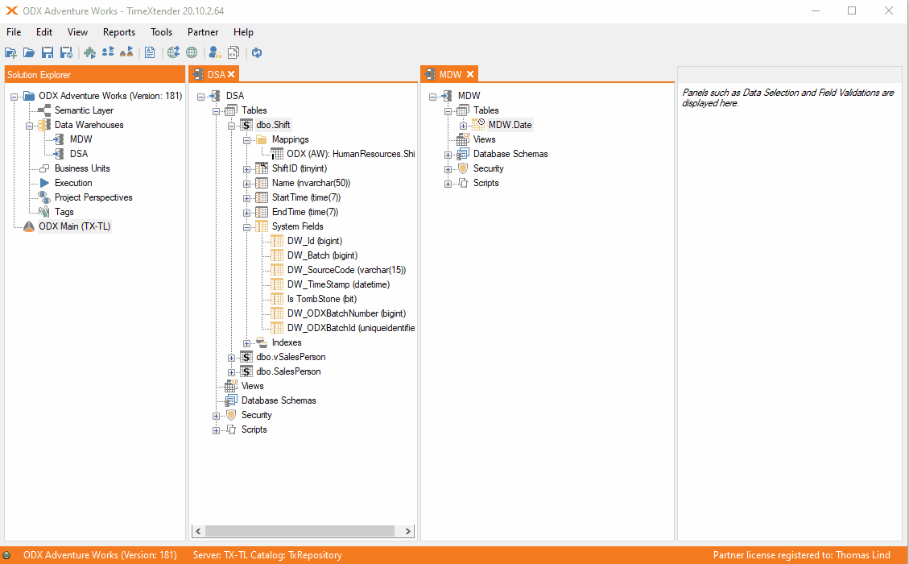Open the View menu

pyautogui.click(x=77, y=32)
